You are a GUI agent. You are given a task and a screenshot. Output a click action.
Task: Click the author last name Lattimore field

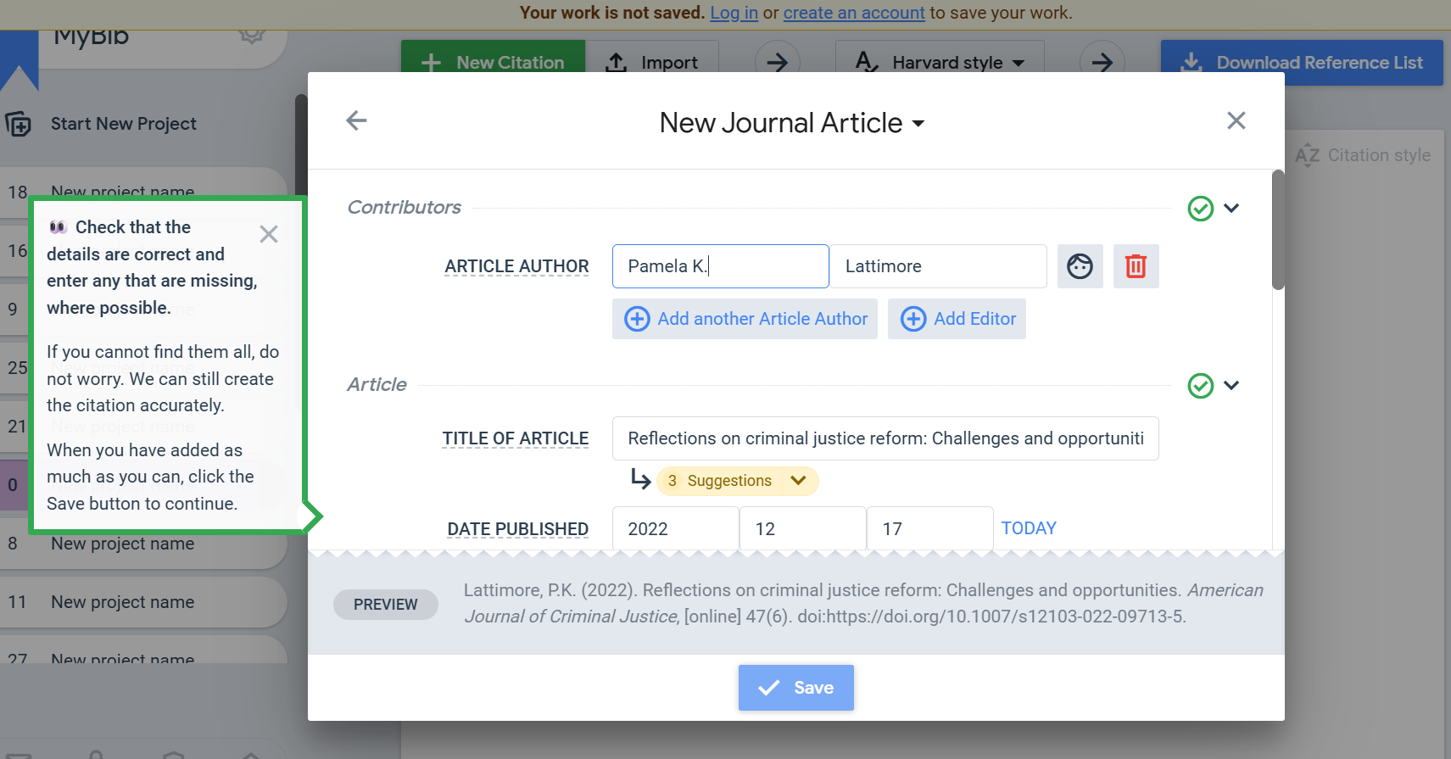(x=938, y=266)
